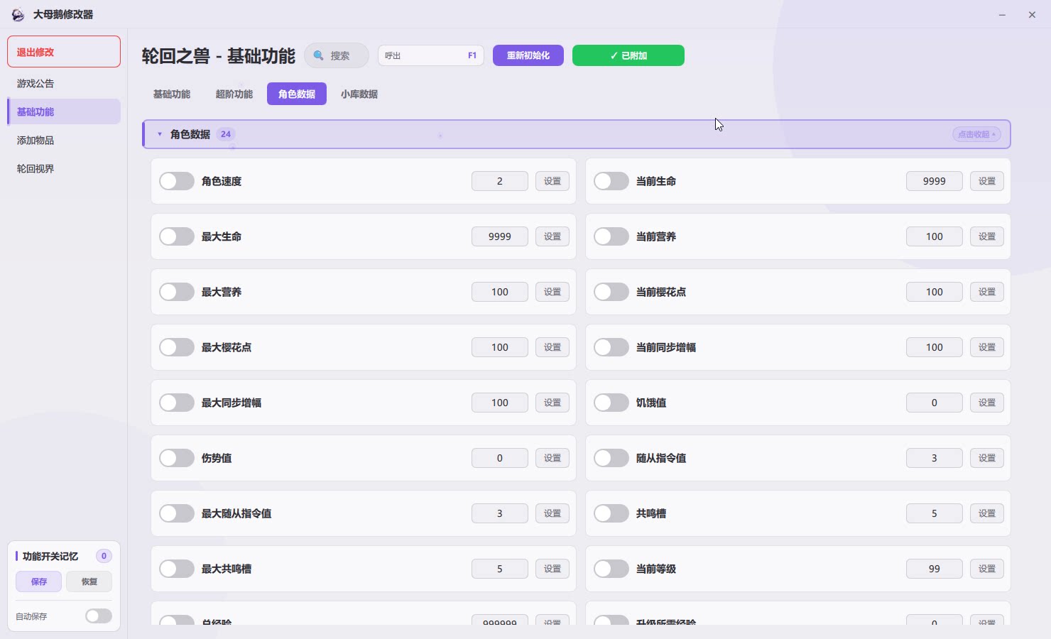Enable the 最大随从指令值 switch

(x=177, y=513)
